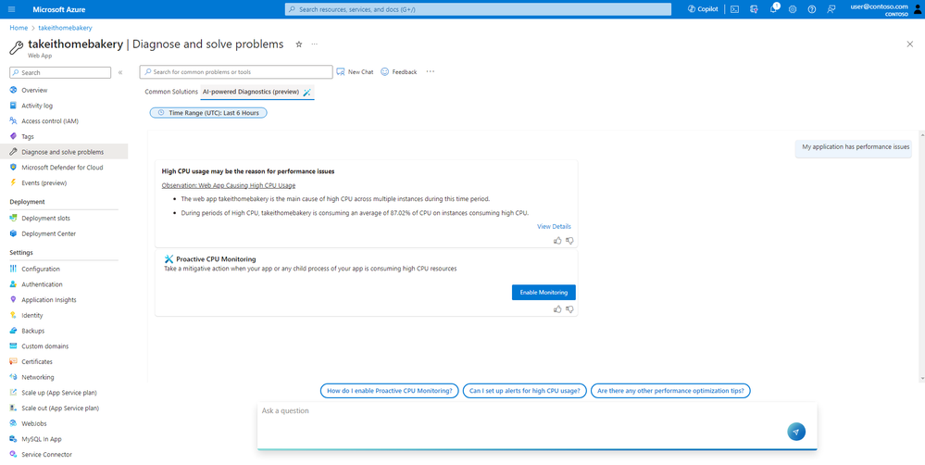Click the WebJobs icon

pos(13,423)
